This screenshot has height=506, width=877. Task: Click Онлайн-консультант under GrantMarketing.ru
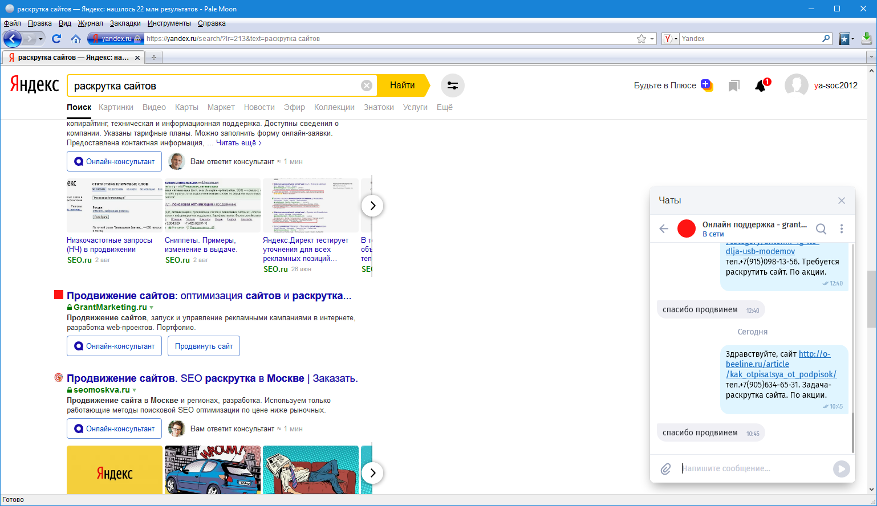(114, 346)
